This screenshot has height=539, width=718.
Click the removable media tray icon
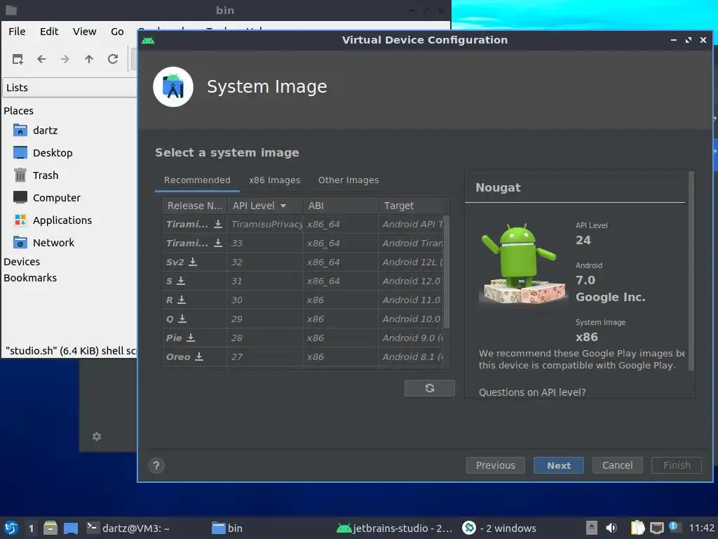pyautogui.click(x=592, y=528)
